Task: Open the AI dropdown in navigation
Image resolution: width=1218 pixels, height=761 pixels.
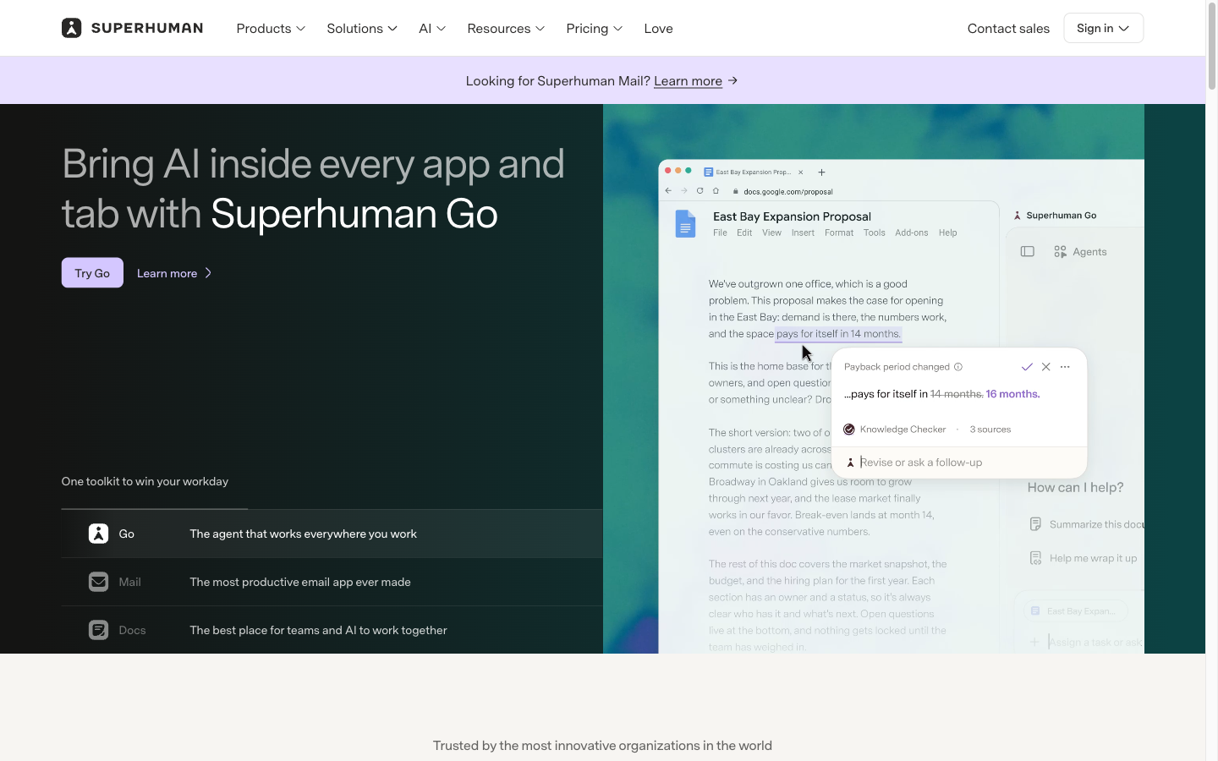Action: click(432, 29)
